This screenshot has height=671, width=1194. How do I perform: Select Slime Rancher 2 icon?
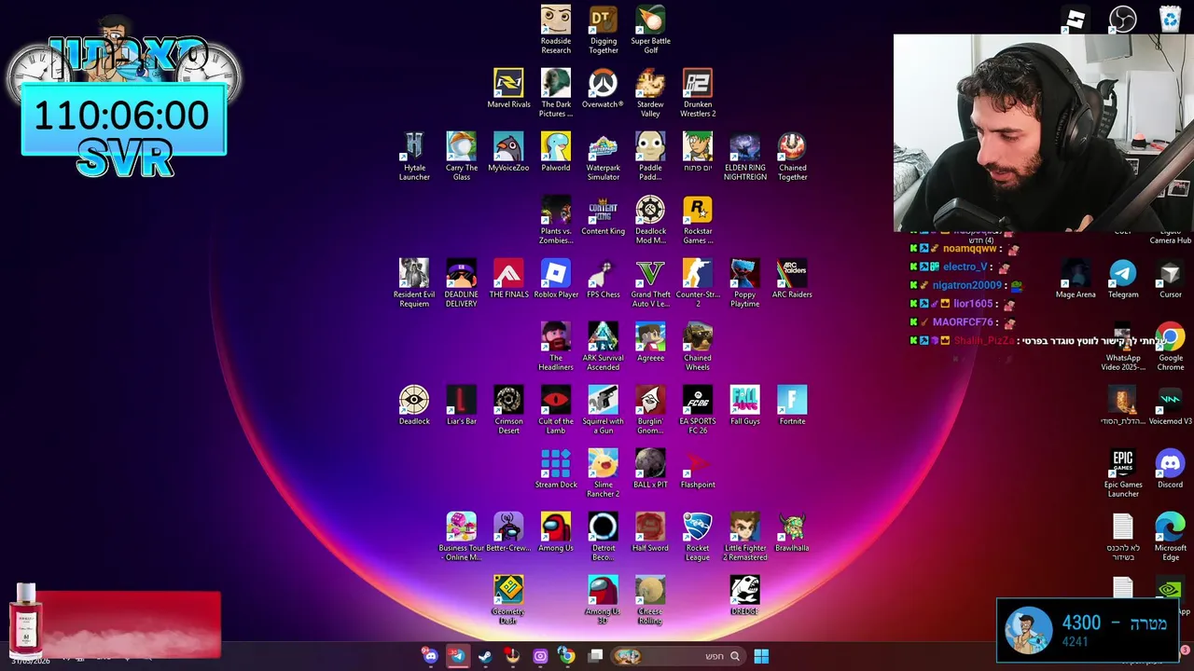tap(604, 473)
